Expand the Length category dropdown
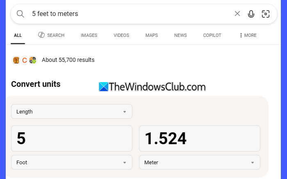The height and width of the screenshot is (179, 287). pos(72,111)
